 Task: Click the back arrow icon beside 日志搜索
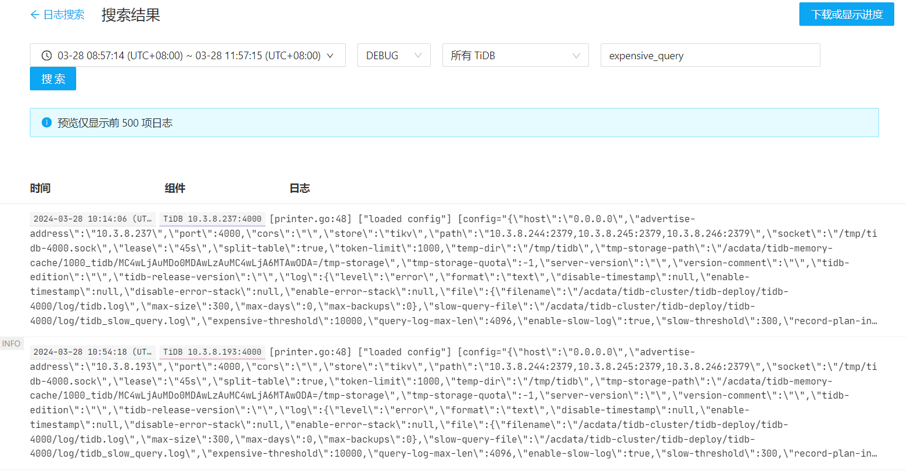[x=35, y=15]
